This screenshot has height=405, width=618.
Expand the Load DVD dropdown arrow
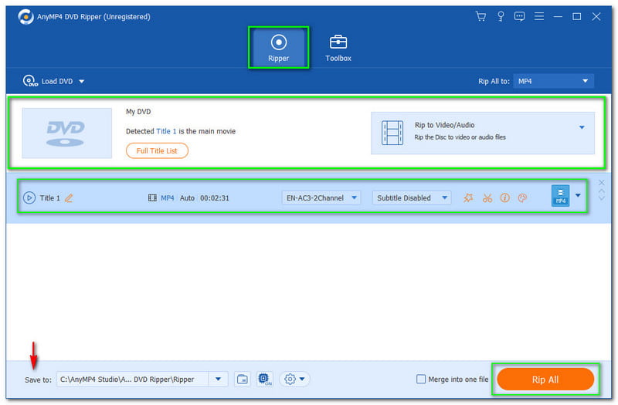click(x=82, y=82)
